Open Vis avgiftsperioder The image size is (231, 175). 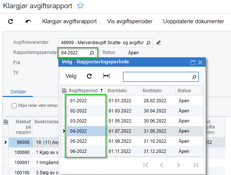point(130,21)
